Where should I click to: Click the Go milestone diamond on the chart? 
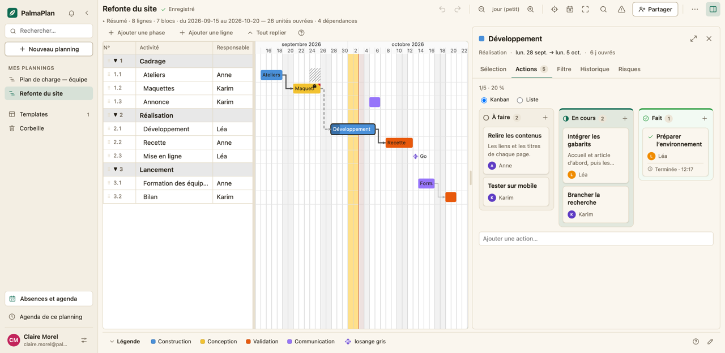pyautogui.click(x=415, y=156)
